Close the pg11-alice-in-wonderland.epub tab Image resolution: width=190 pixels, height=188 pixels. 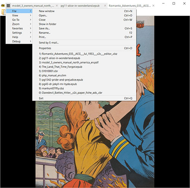click(x=105, y=6)
